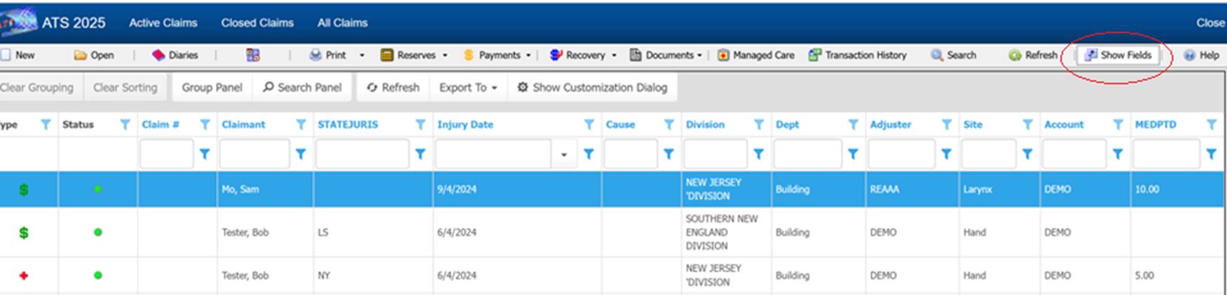
Task: Switch to the All Claims tab
Action: tap(342, 23)
